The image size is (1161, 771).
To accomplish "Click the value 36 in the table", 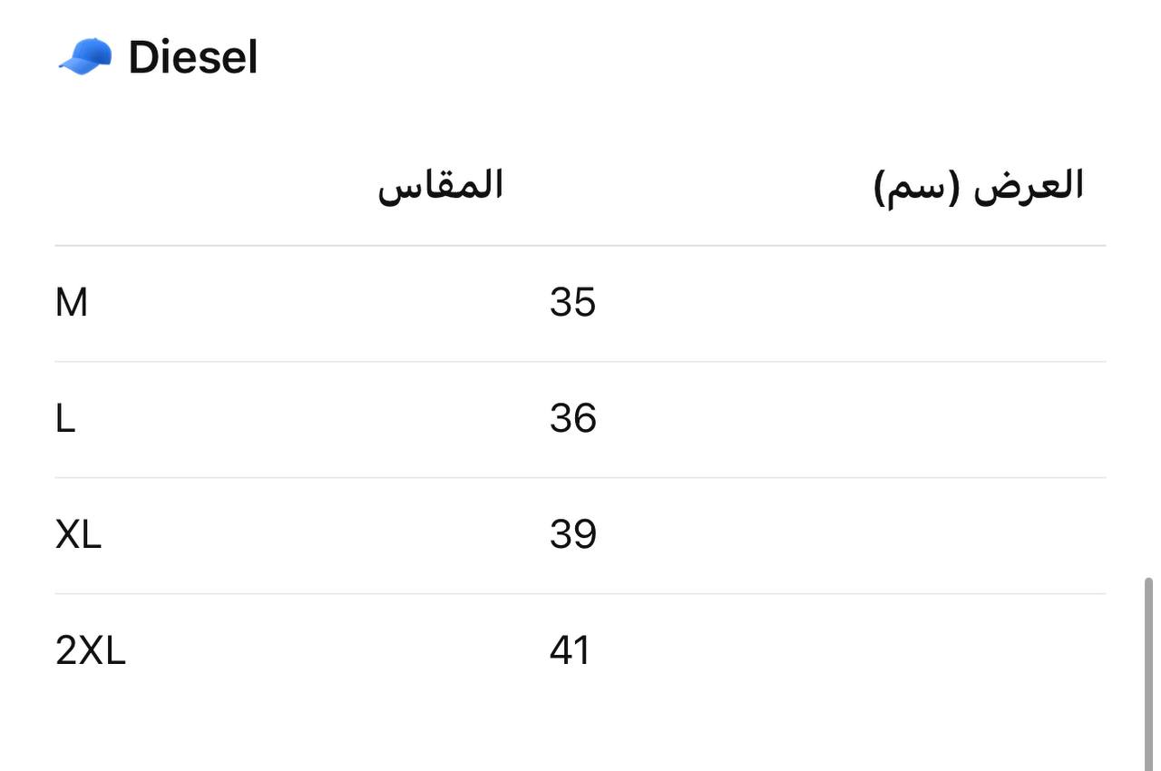I will tap(572, 418).
